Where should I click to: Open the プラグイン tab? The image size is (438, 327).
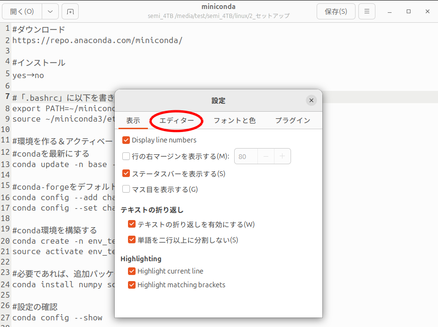pos(293,120)
